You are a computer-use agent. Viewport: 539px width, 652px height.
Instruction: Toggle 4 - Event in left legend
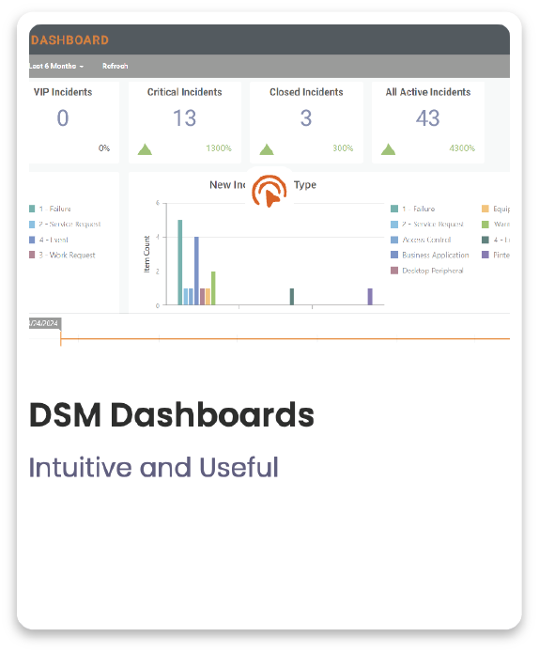[49, 240]
